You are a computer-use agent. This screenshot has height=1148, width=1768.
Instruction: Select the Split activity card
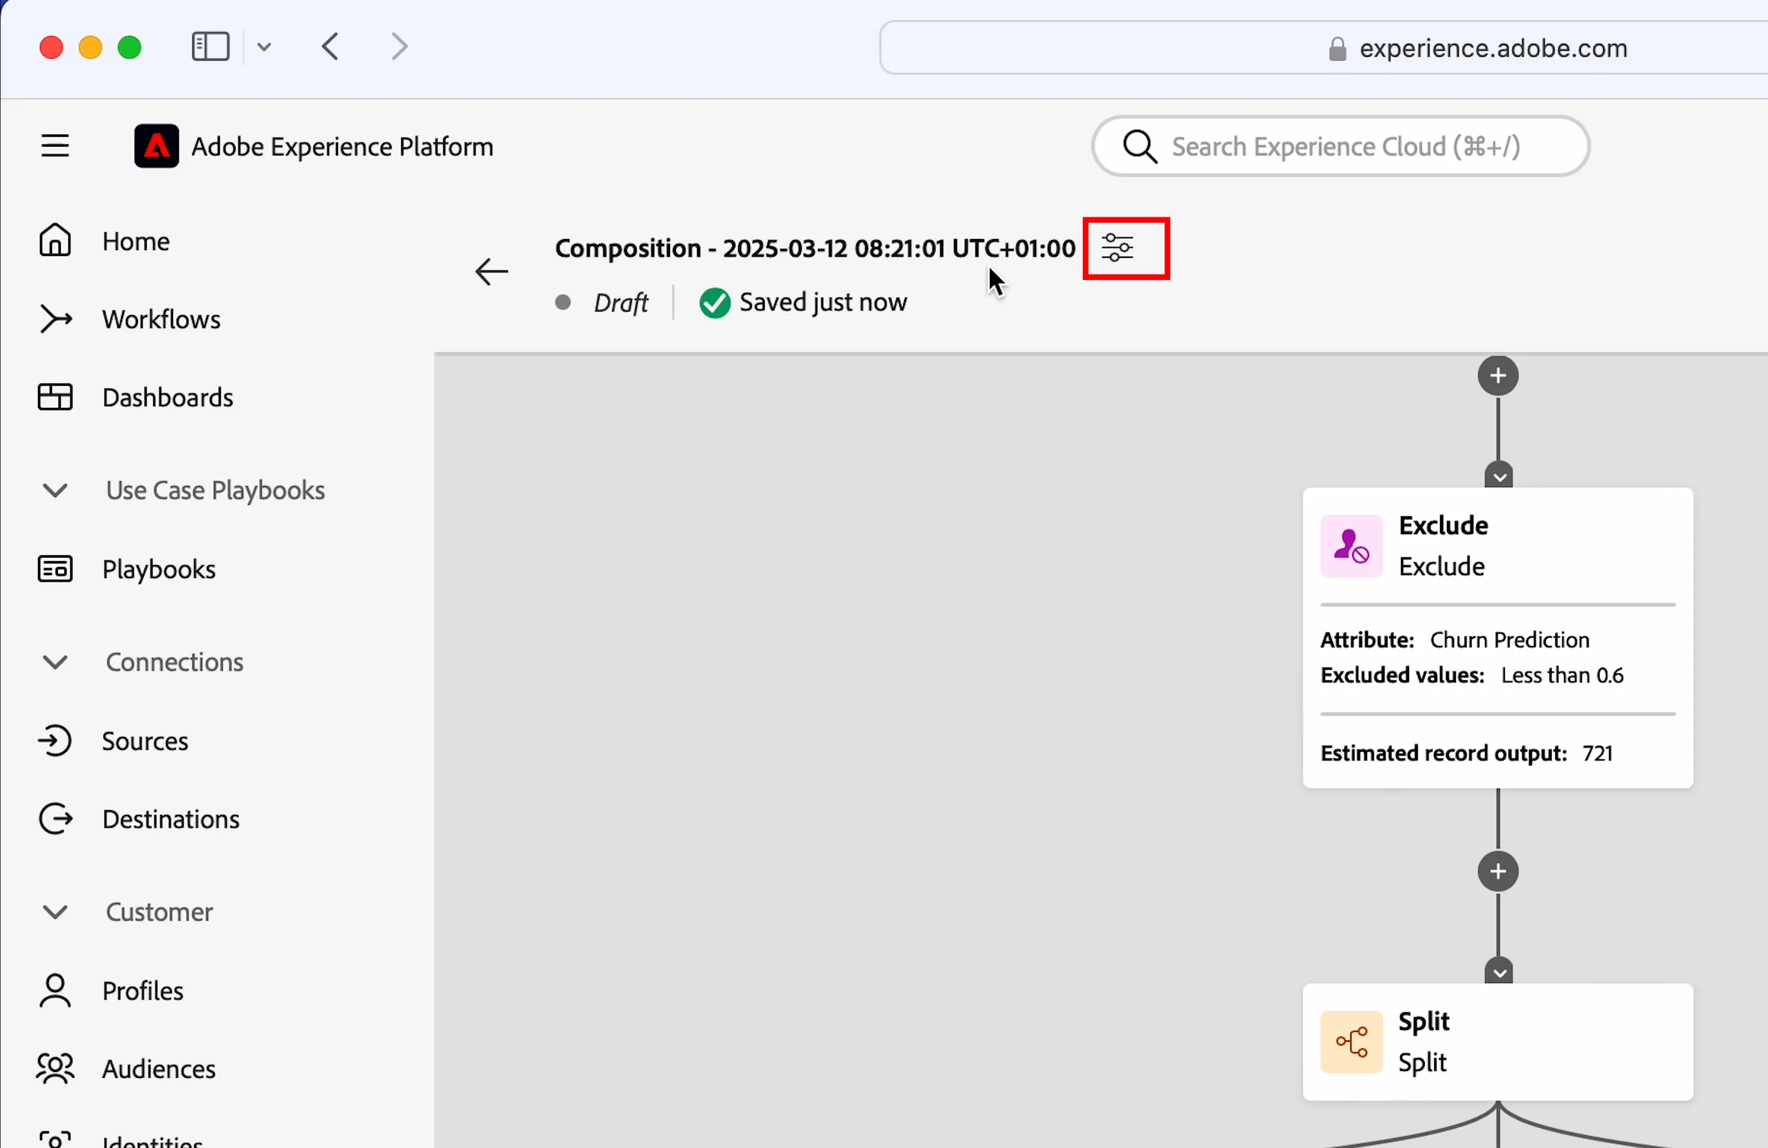1498,1042
